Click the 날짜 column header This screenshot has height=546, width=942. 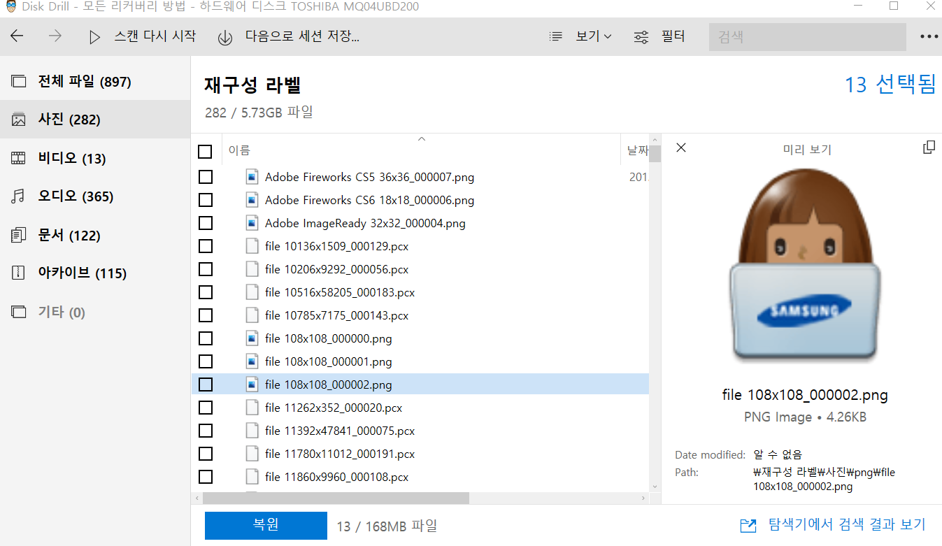click(x=636, y=150)
